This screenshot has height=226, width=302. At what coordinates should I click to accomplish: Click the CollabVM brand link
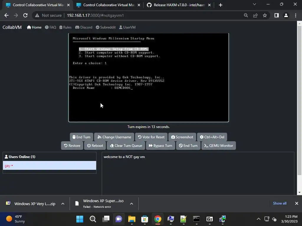point(12,27)
